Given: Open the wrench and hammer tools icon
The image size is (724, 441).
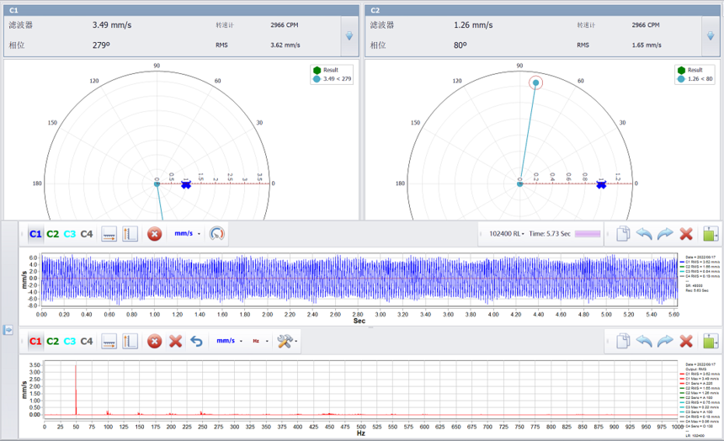Looking at the screenshot, I should click(x=285, y=341).
